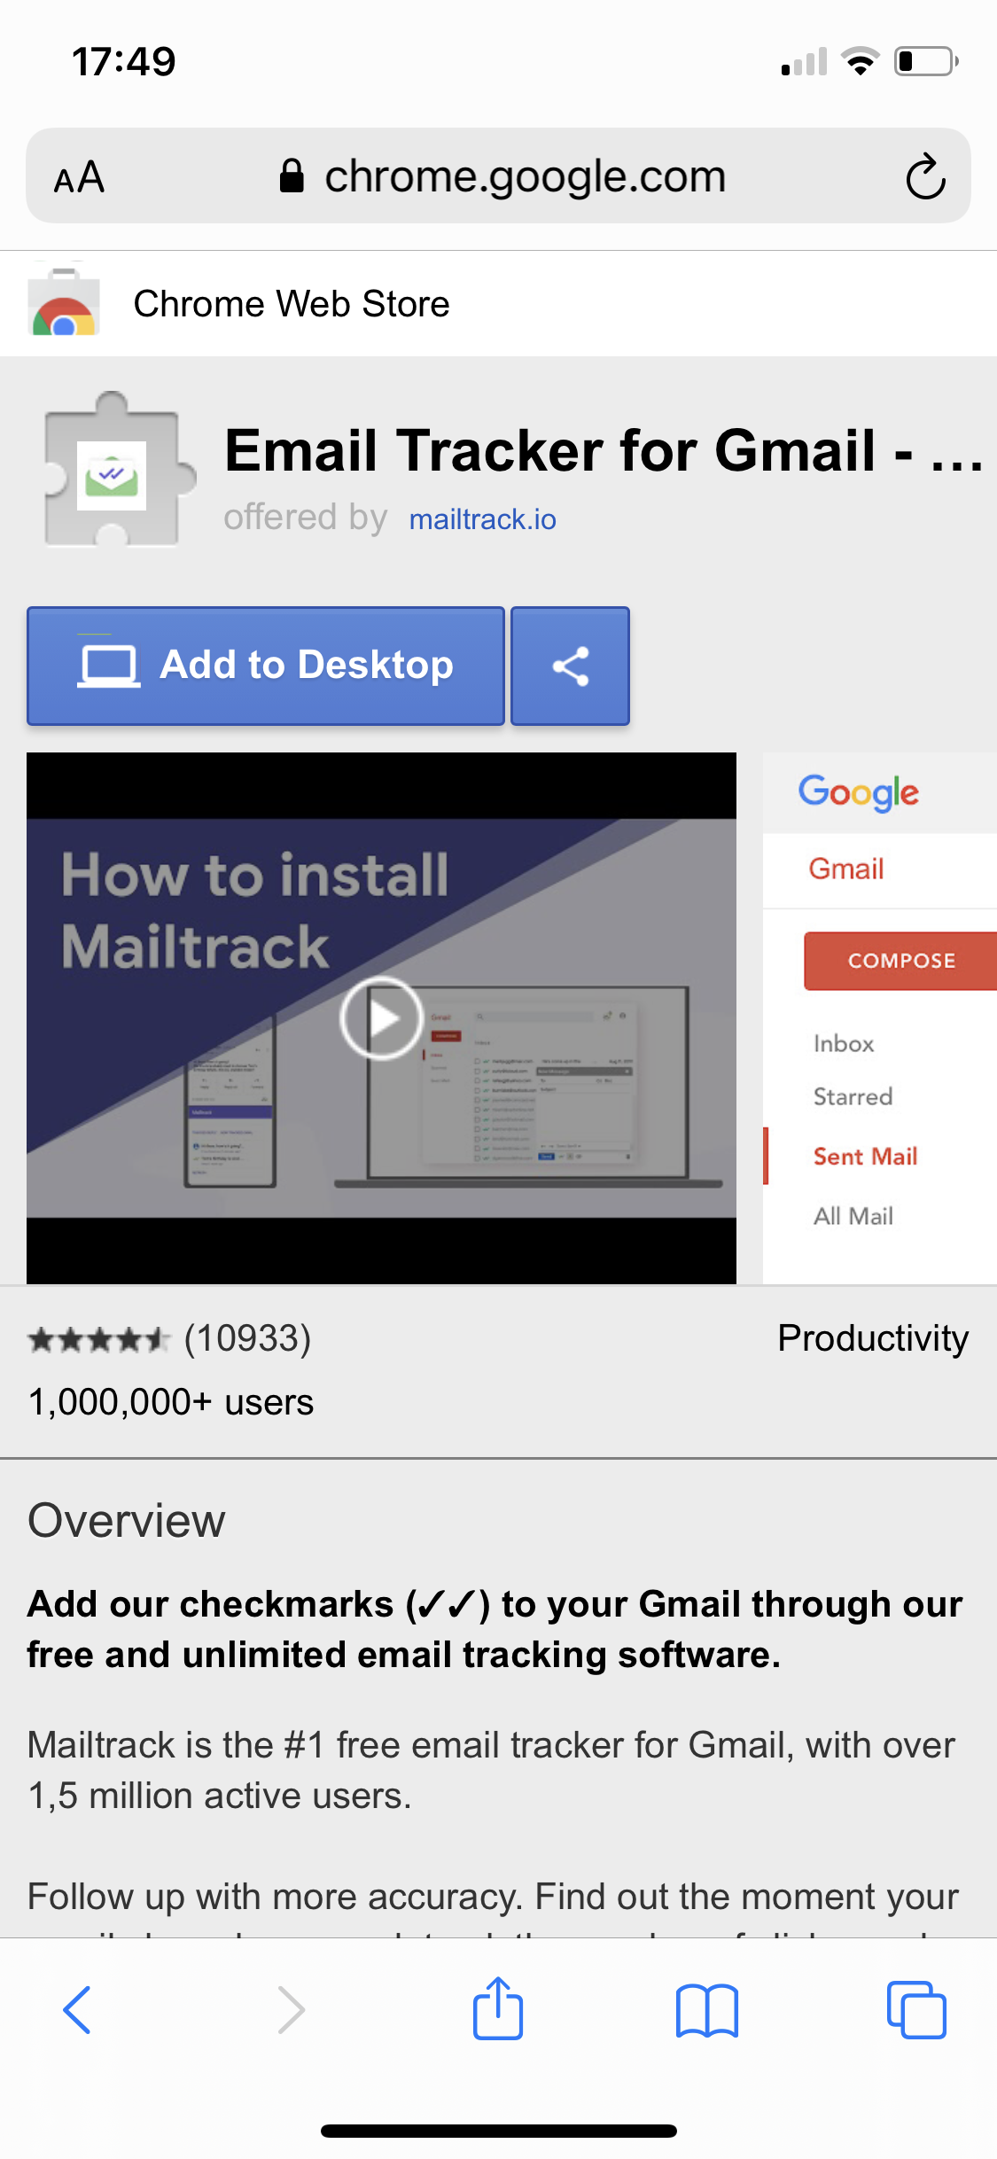Go back with Safari back arrow
The image size is (997, 2159).
(x=77, y=2009)
